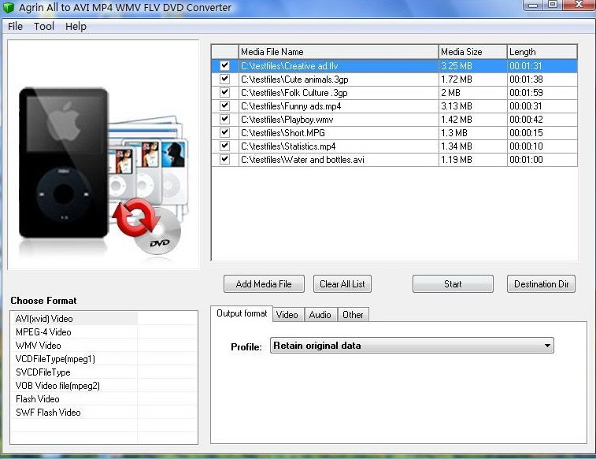
Task: Open the Help menu
Action: (x=76, y=26)
